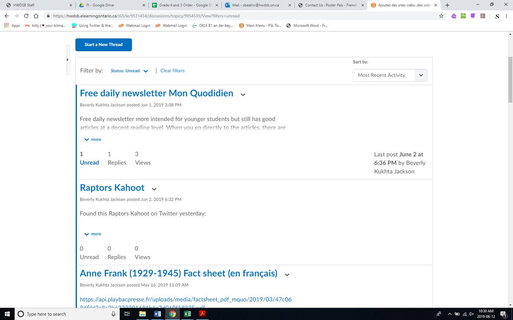
Task: Open Word from the taskbar
Action: 157,314
